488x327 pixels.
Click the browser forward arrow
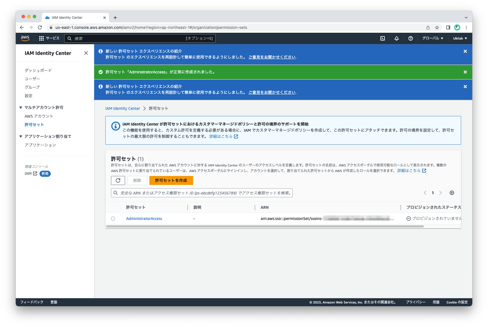[x=31, y=27]
